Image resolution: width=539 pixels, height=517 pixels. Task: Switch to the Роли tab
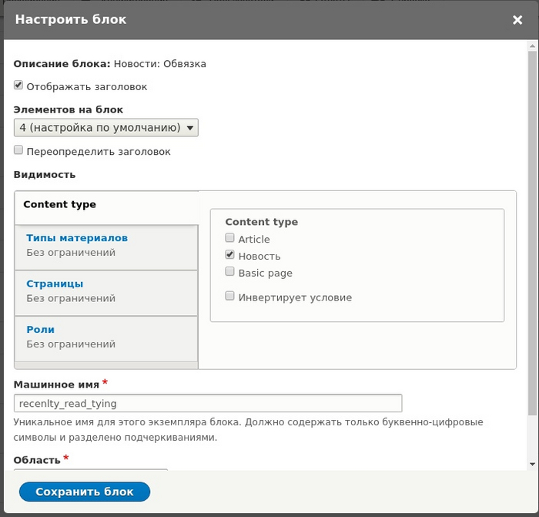point(40,330)
